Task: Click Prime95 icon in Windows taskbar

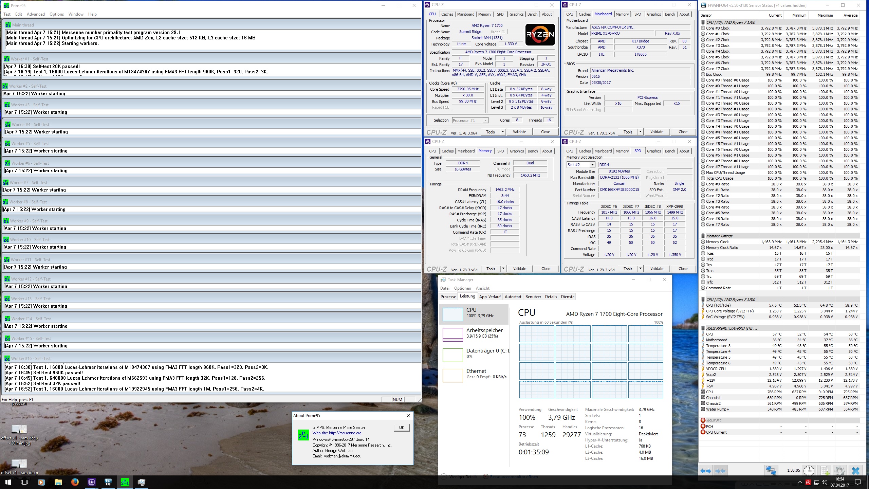Action: point(125,482)
